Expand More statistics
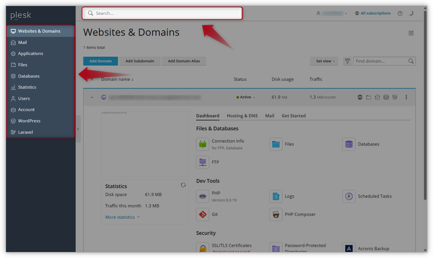This screenshot has width=433, height=258. click(x=120, y=217)
